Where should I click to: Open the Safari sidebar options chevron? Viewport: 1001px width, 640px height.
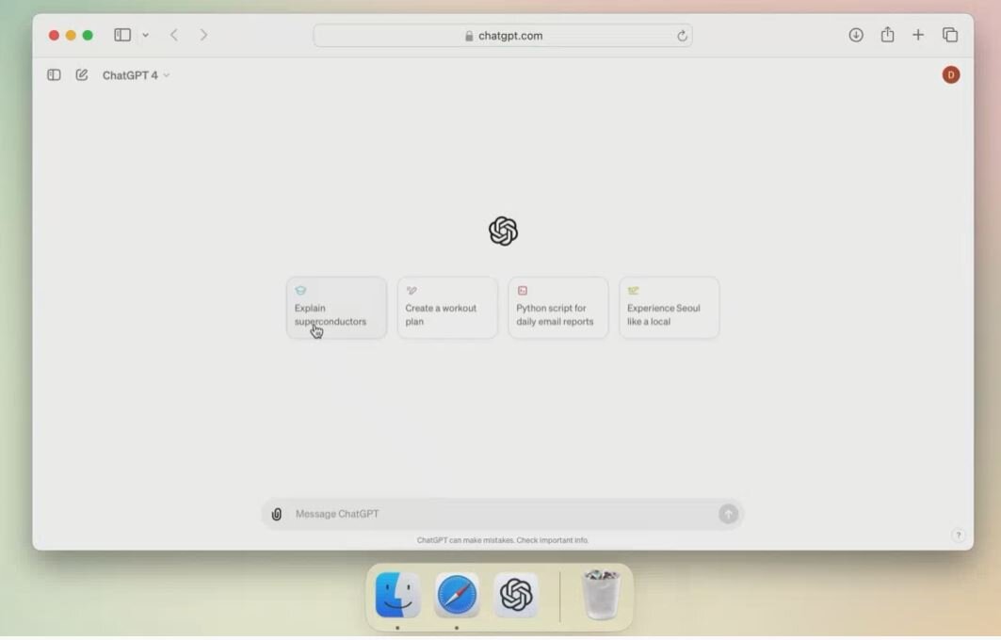coord(146,35)
